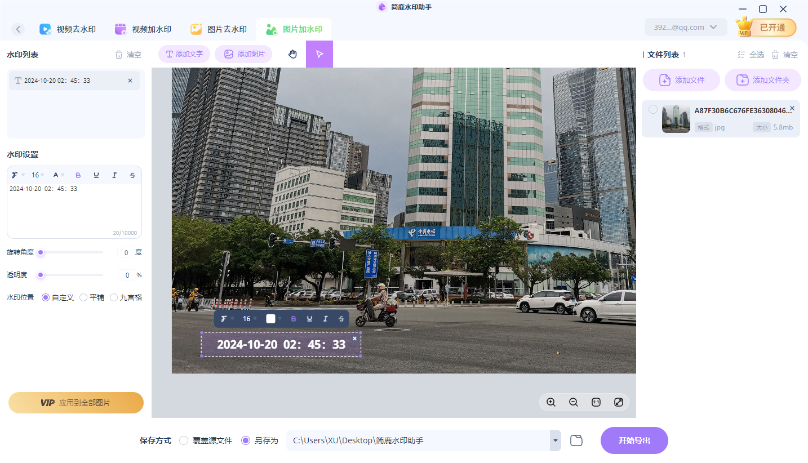Select the file item checkbox circle
Image resolution: width=808 pixels, height=463 pixels.
[653, 110]
